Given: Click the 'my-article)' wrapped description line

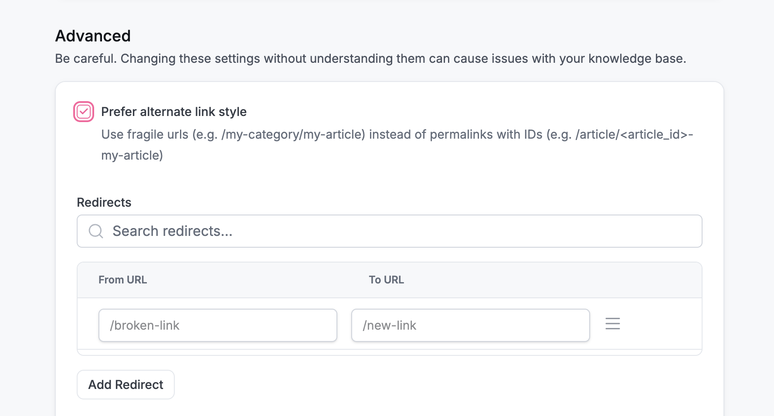Looking at the screenshot, I should 132,155.
